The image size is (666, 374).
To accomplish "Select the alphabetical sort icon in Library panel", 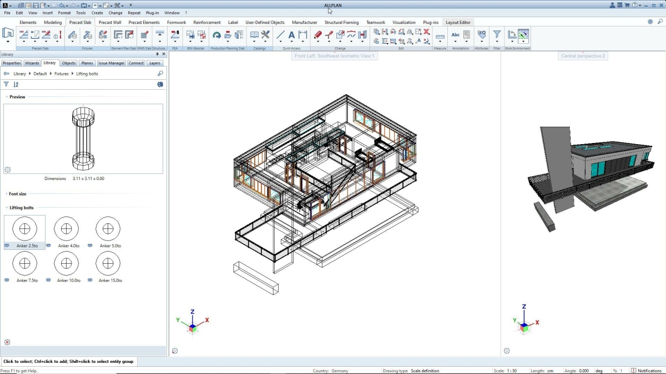I will [x=16, y=84].
